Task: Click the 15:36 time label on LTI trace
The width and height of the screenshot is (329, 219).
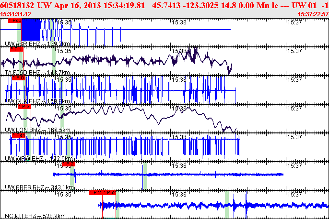Action: [179, 194]
